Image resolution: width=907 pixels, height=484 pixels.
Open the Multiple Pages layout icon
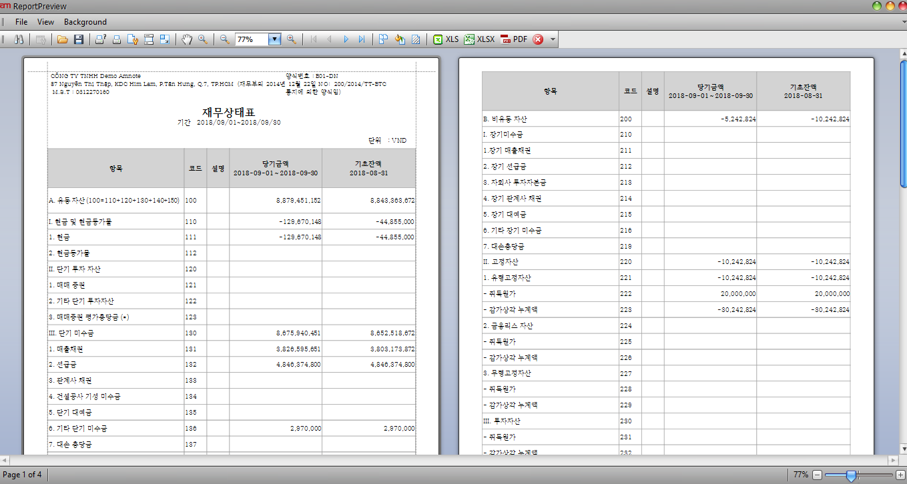pyautogui.click(x=384, y=39)
